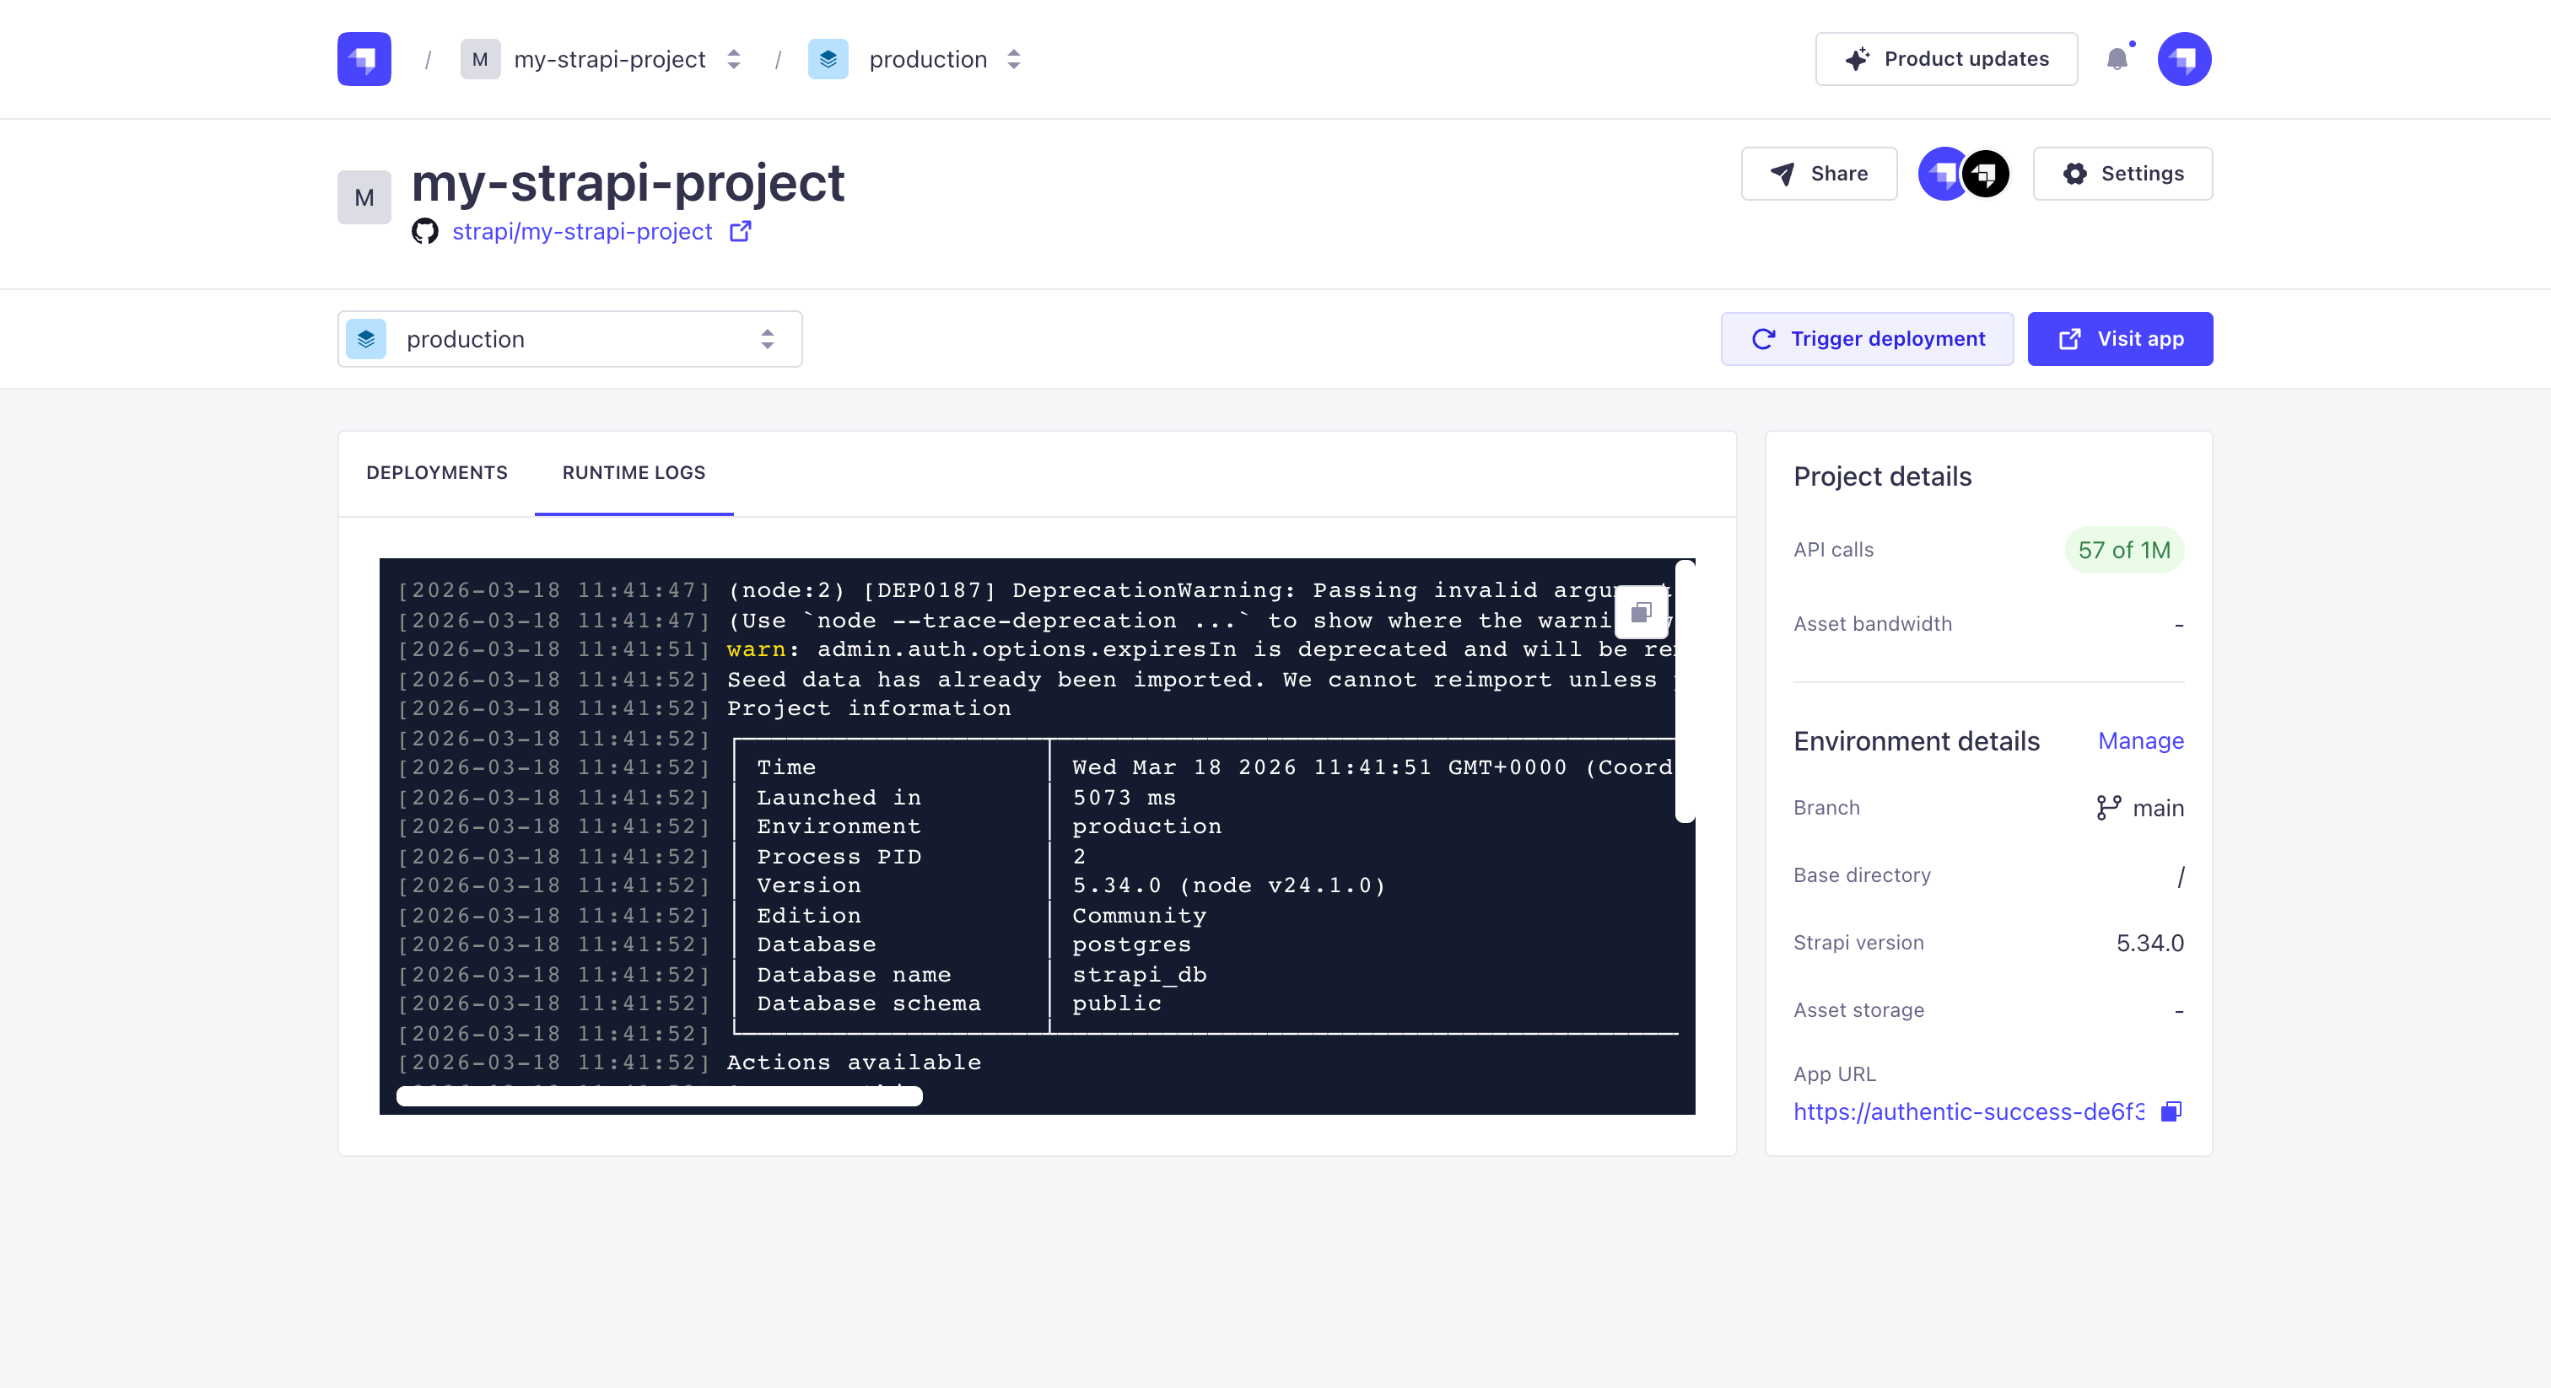Click the GitHub icon beside the repository link
Viewport: 2551px width, 1388px height.
[425, 232]
